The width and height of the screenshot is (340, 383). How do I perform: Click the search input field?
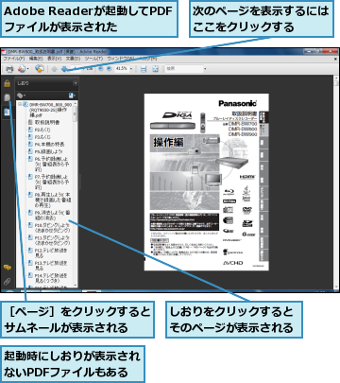pos(184,69)
